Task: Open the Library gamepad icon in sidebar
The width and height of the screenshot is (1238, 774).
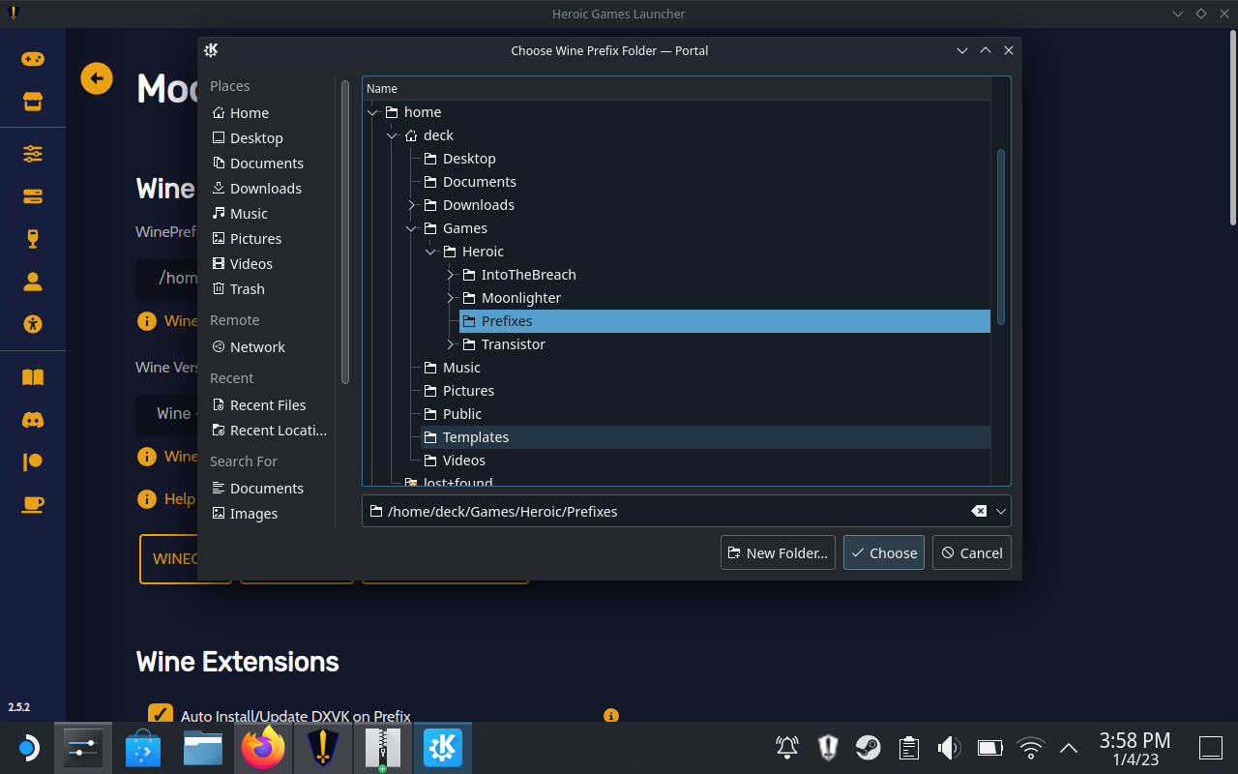Action: [33, 58]
